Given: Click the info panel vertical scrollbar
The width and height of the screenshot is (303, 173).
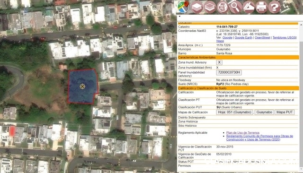Looking at the screenshot, I should pyautogui.click(x=301, y=96).
